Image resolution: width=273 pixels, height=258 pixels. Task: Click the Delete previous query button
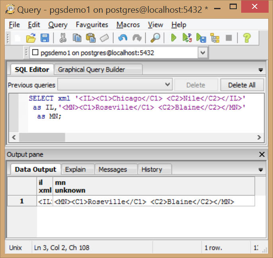[x=196, y=85]
